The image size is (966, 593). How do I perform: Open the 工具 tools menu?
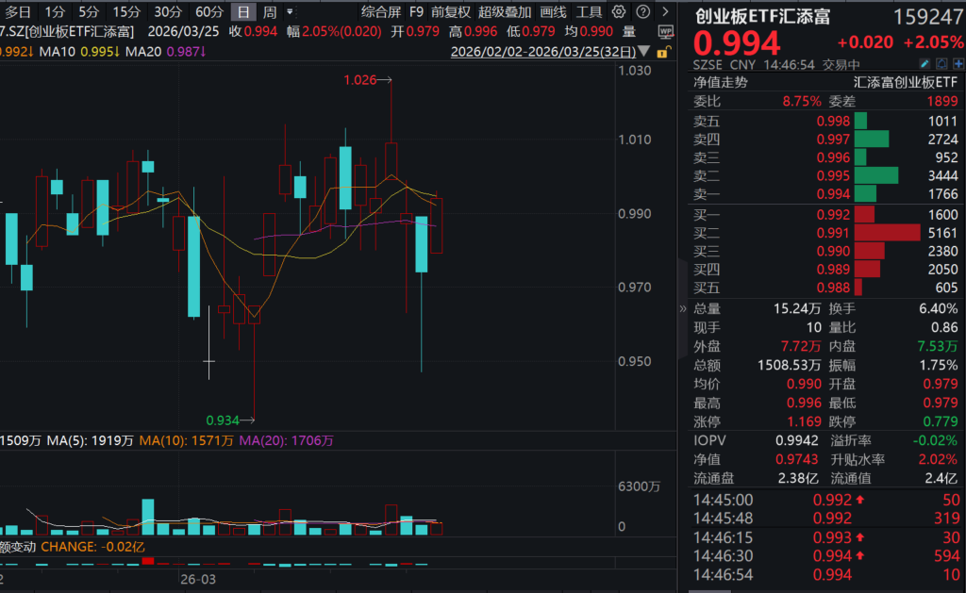(590, 12)
